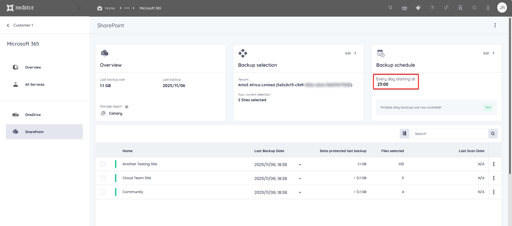512x226 pixels.
Task: Open the JR user avatar menu
Action: 502,8
